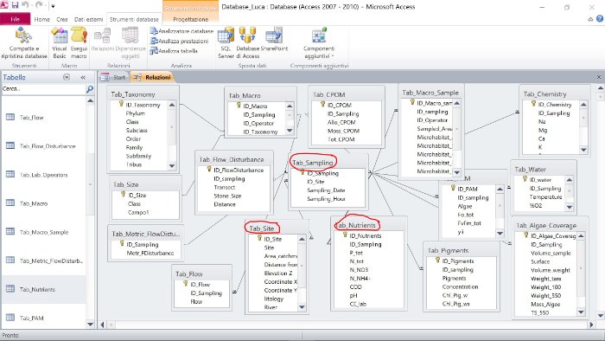Click Tab_Algae_Coverage field list scroll down arrow
605x341 pixels.
coord(581,312)
